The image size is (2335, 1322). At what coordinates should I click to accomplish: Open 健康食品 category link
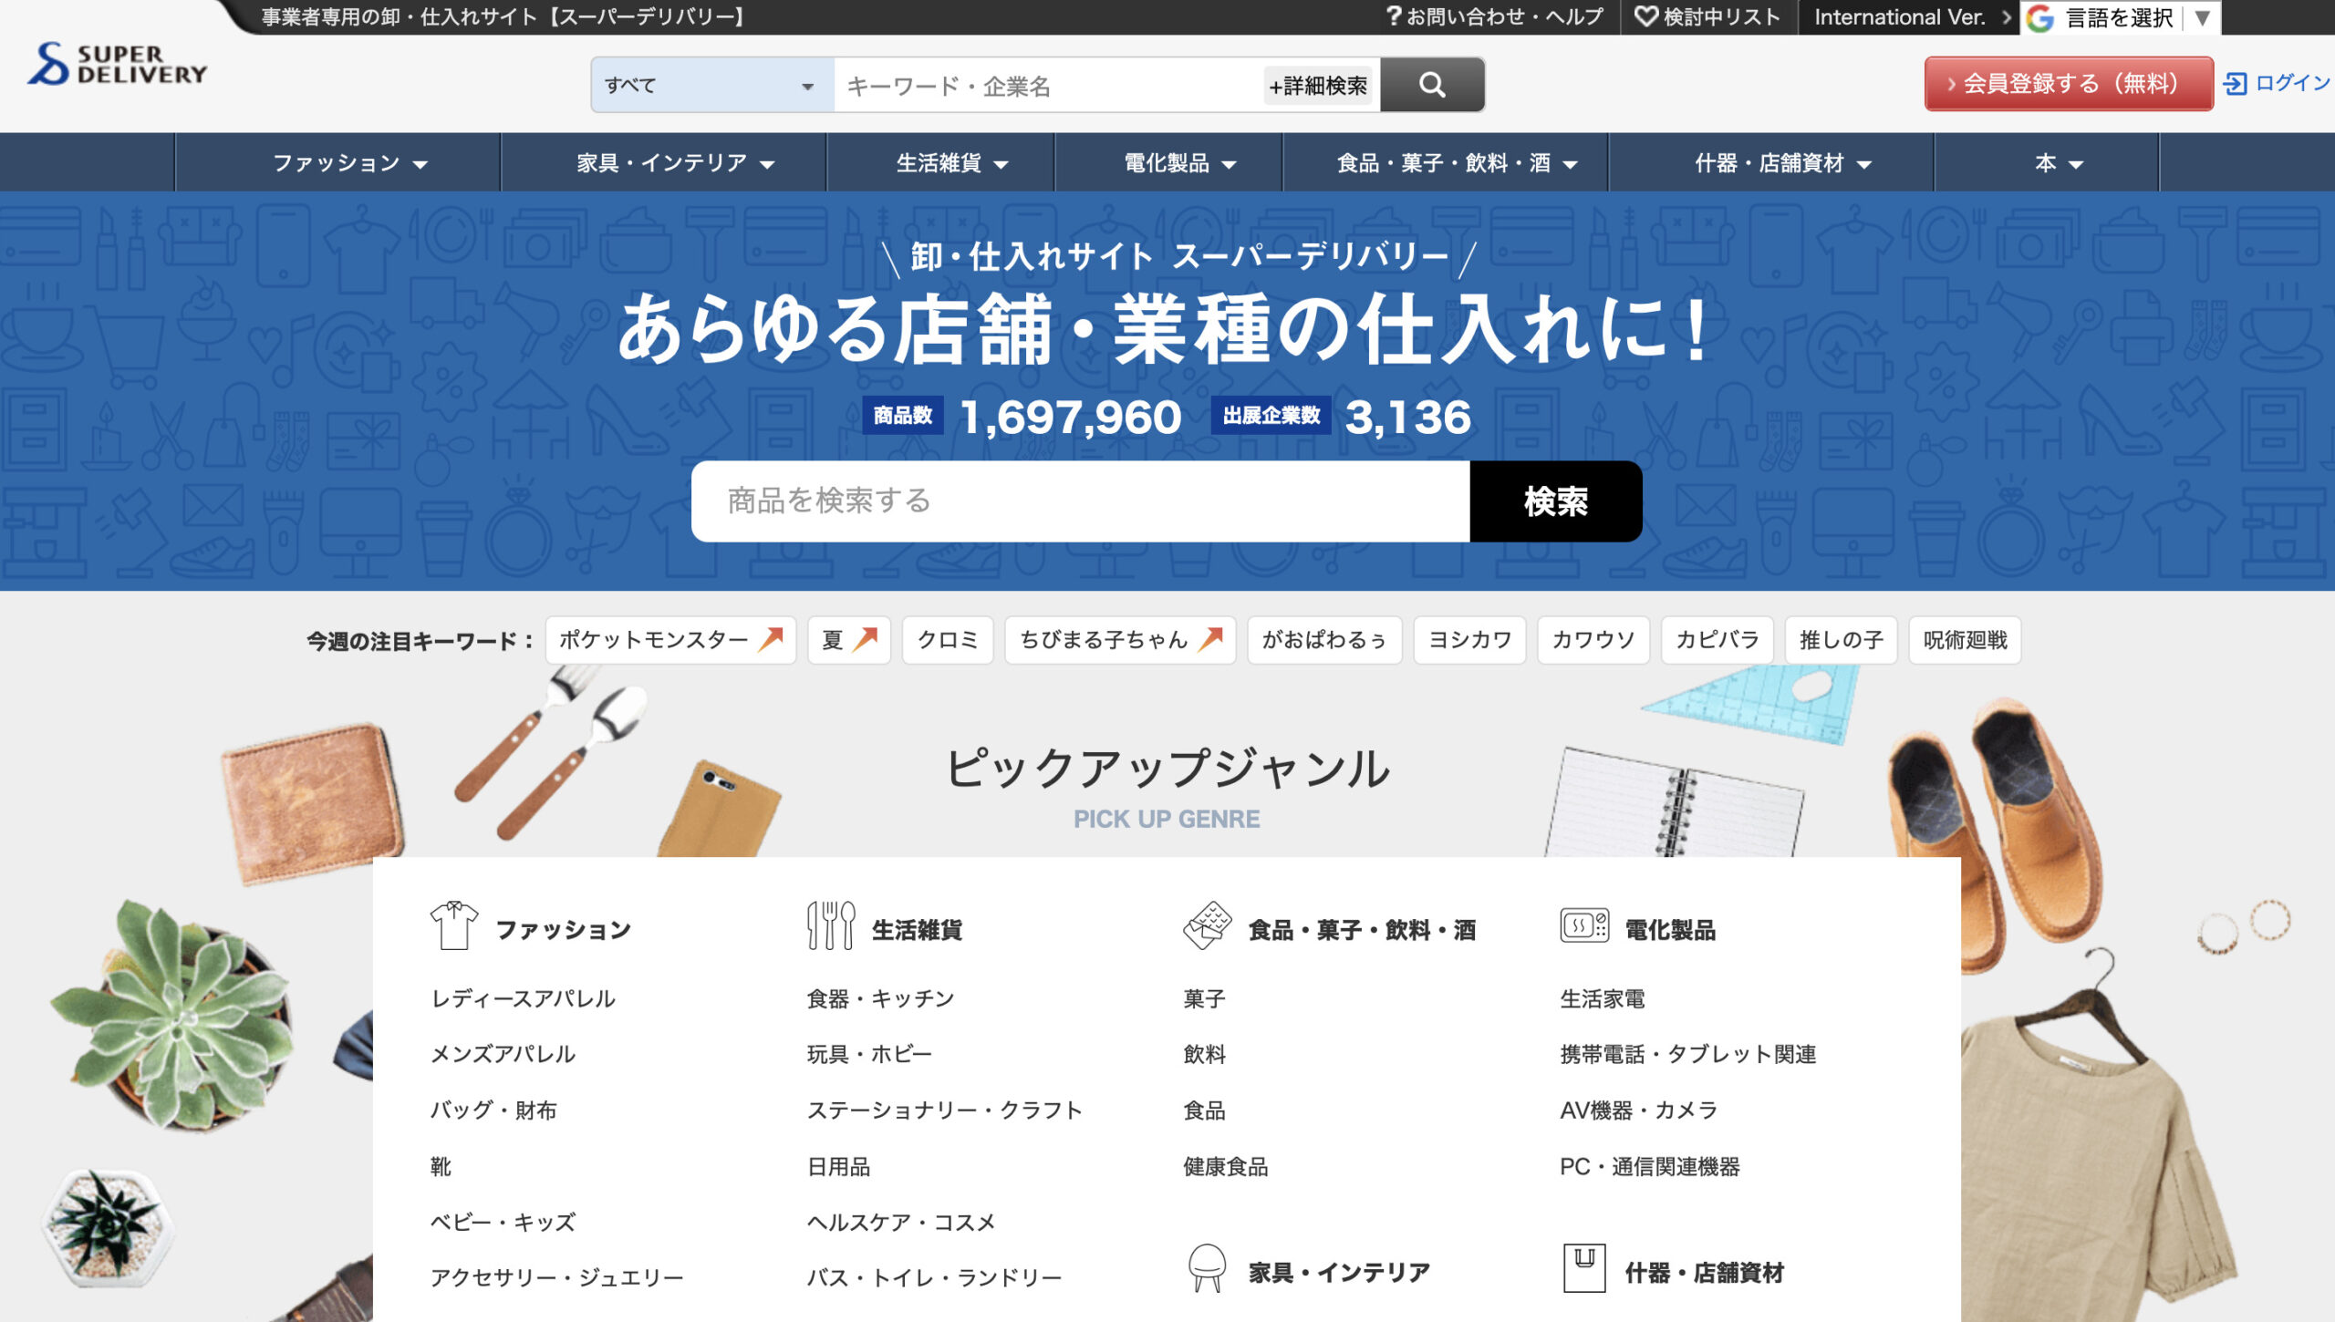[x=1226, y=1166]
